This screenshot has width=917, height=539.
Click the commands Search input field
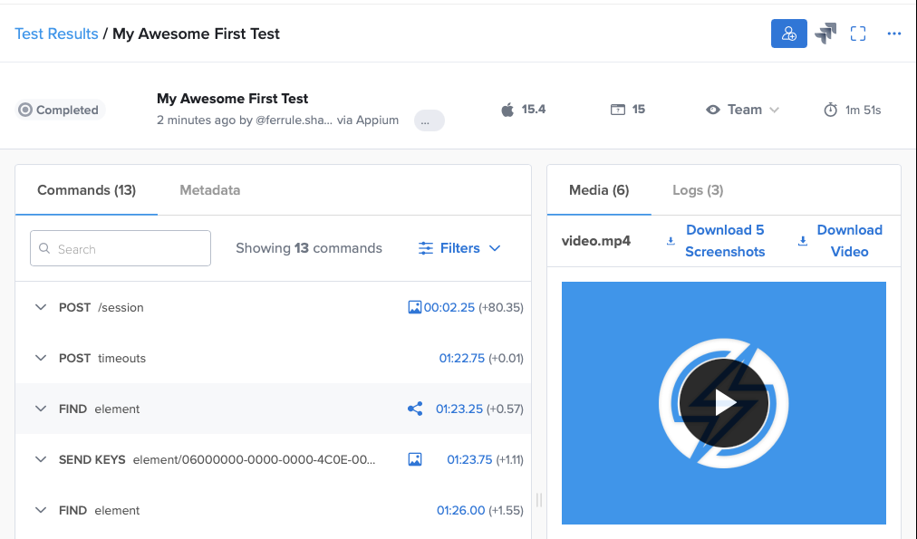point(121,248)
